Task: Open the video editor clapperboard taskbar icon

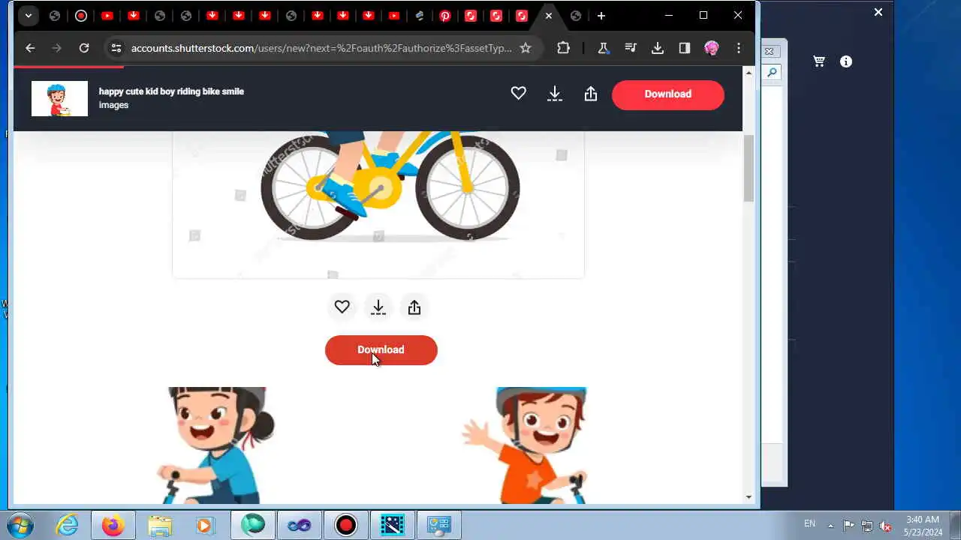Action: click(x=392, y=525)
